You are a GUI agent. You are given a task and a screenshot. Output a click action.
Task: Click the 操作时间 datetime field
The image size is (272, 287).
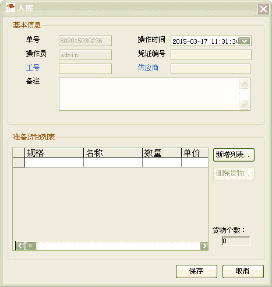[x=211, y=41]
